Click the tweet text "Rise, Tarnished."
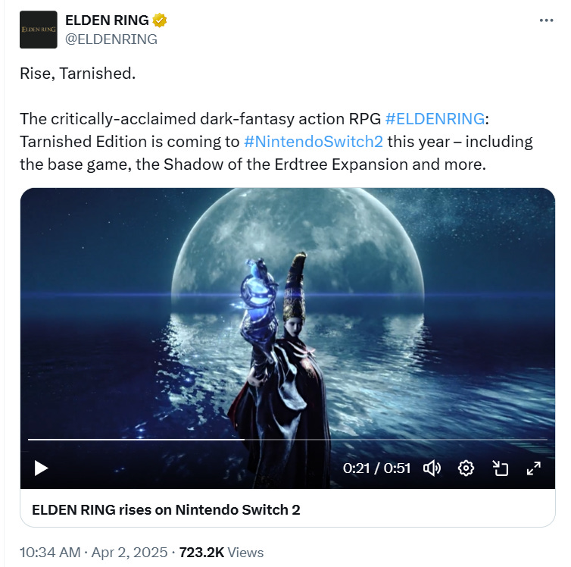The image size is (571, 567). click(77, 74)
